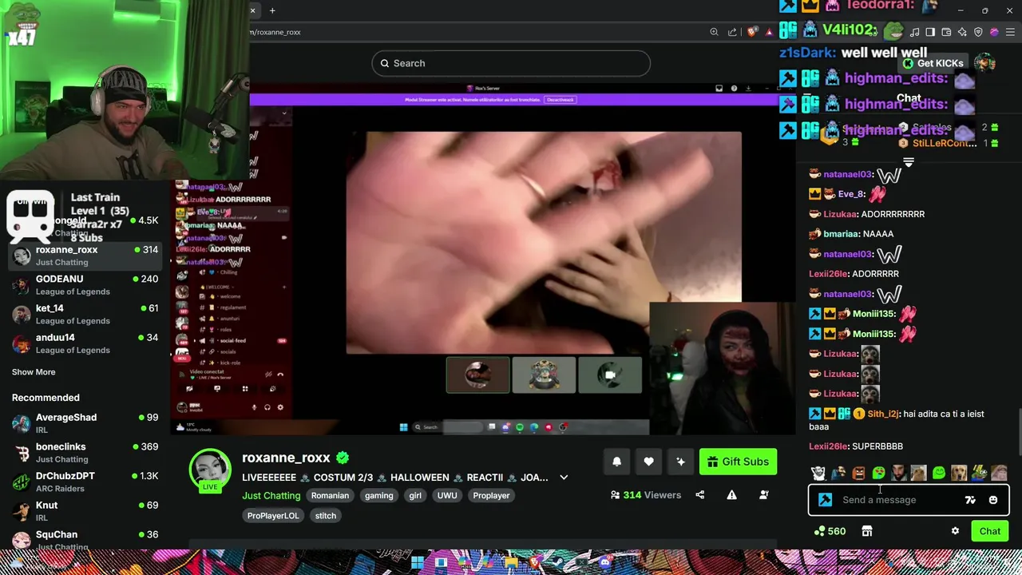Click the report warning triangle icon

pyautogui.click(x=731, y=495)
